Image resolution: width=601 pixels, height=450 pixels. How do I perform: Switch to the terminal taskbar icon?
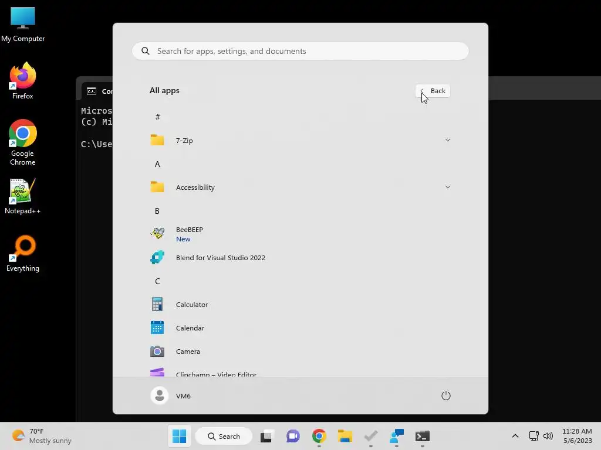point(423,436)
